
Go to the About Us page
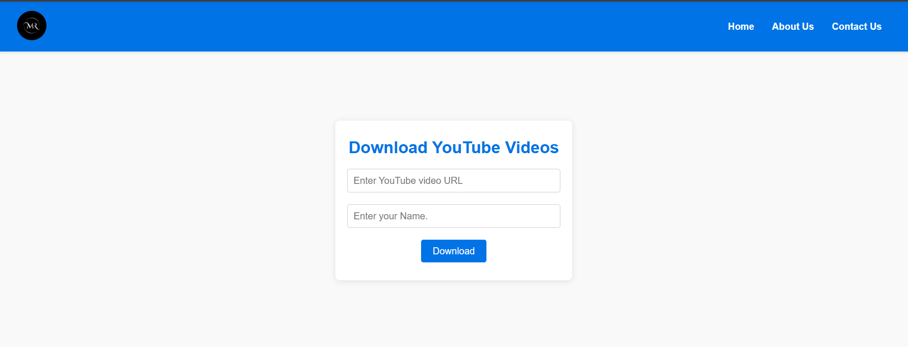coord(792,26)
